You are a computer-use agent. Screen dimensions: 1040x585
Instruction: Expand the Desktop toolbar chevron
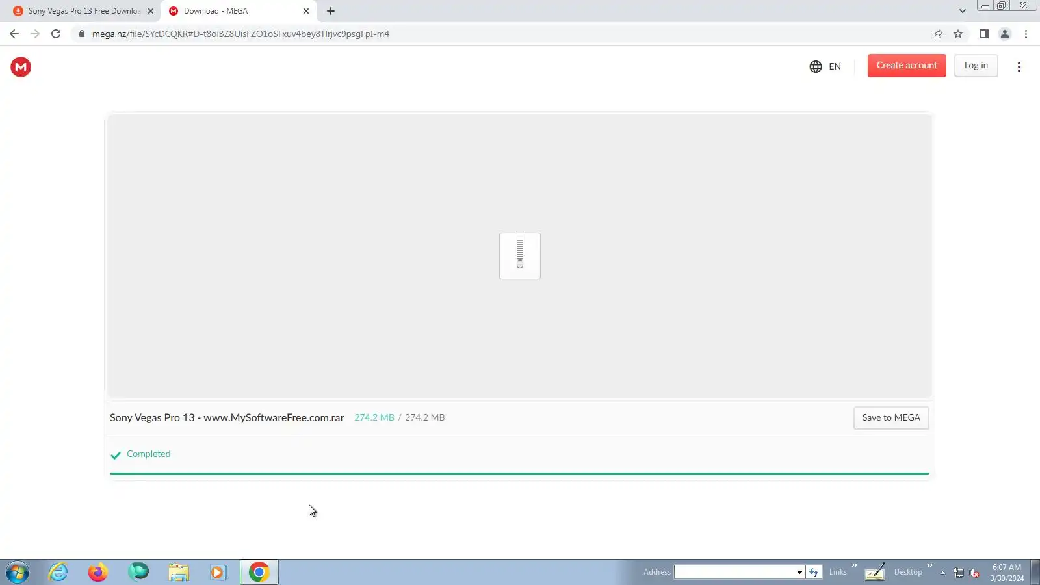tap(929, 565)
